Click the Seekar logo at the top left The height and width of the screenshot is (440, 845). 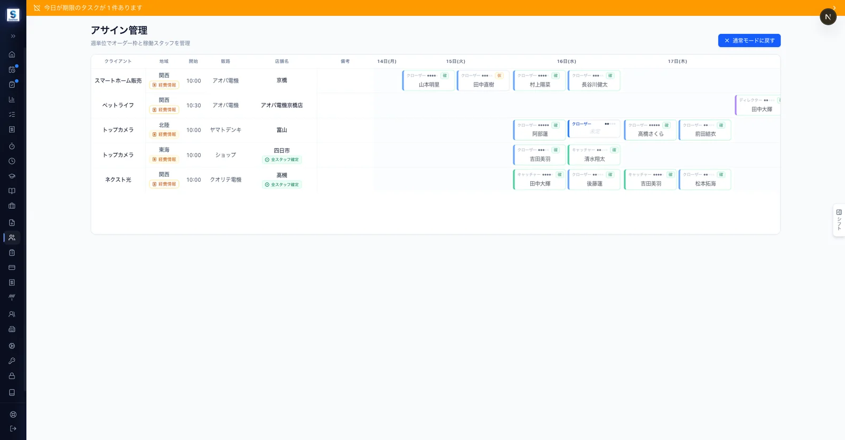point(13,15)
